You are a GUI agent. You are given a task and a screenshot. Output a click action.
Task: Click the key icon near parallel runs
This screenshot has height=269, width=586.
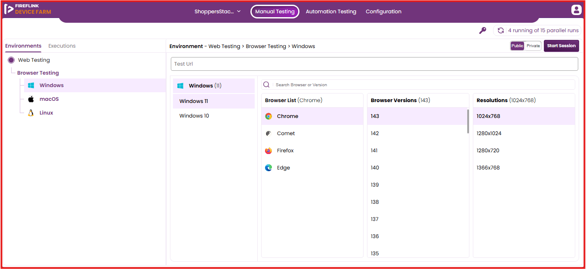coord(483,30)
